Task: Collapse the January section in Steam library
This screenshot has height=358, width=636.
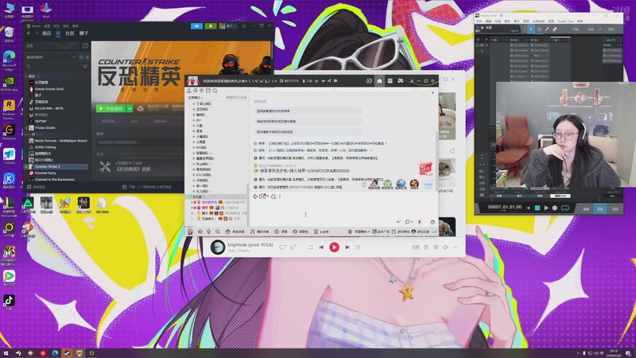Action: [27, 134]
